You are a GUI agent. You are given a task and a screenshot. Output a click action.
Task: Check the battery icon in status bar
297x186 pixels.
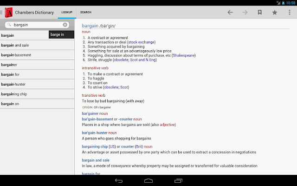coord(284,3)
